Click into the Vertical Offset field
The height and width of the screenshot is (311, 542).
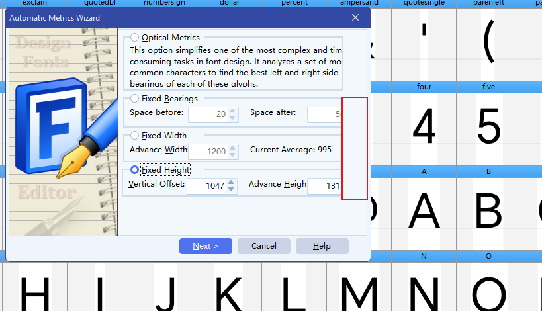tap(206, 187)
